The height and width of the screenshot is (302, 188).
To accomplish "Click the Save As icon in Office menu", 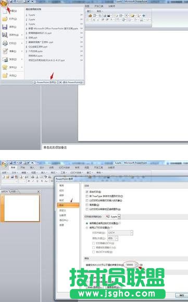I will point(5,35).
